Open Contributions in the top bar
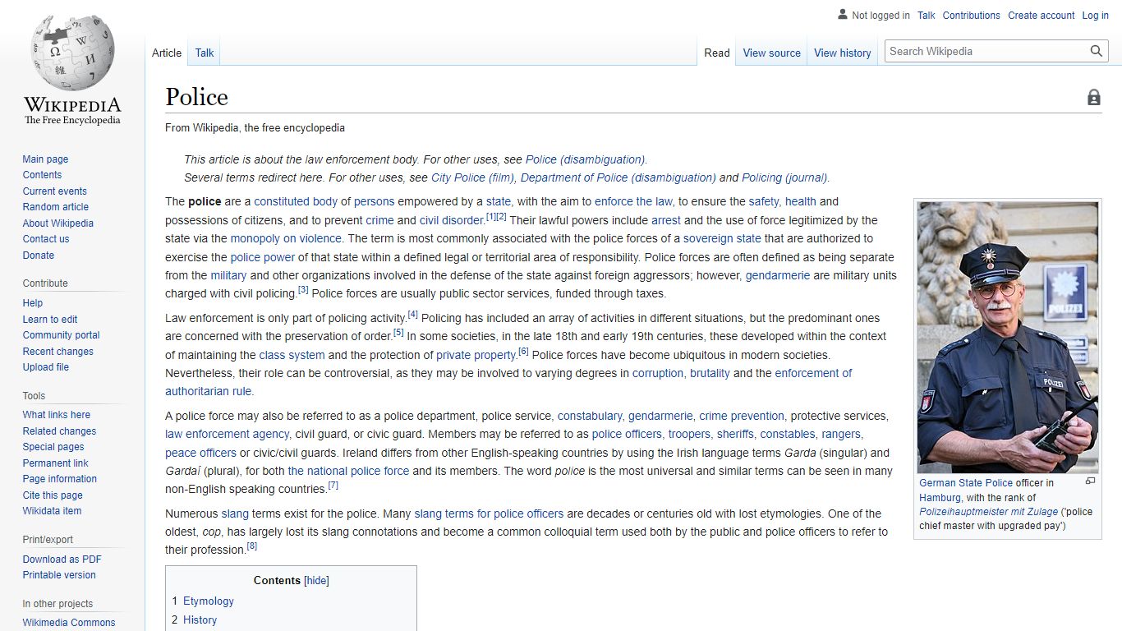Screen dimensions: 1122x631 (x=971, y=15)
